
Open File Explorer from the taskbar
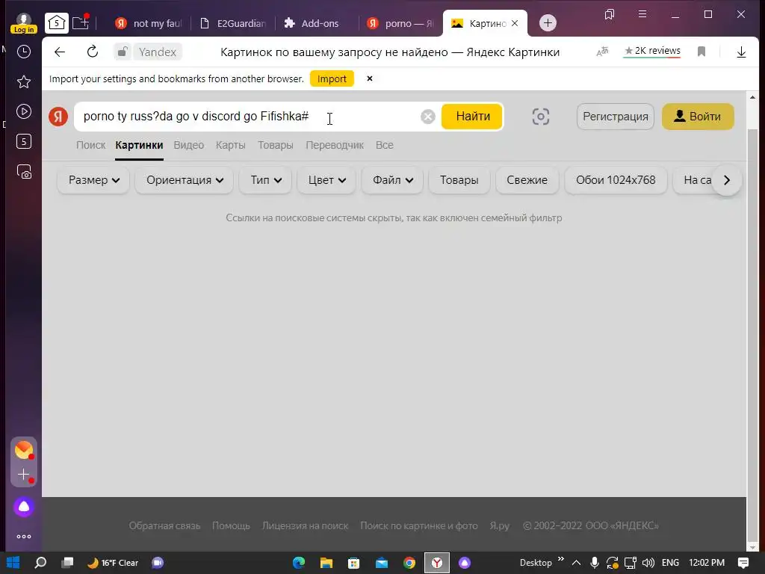click(x=326, y=563)
